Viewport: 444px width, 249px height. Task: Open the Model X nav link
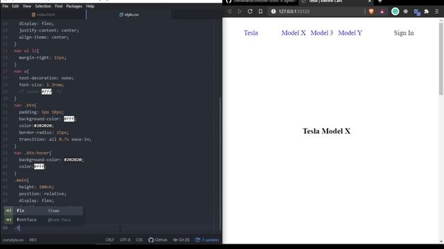click(x=293, y=33)
